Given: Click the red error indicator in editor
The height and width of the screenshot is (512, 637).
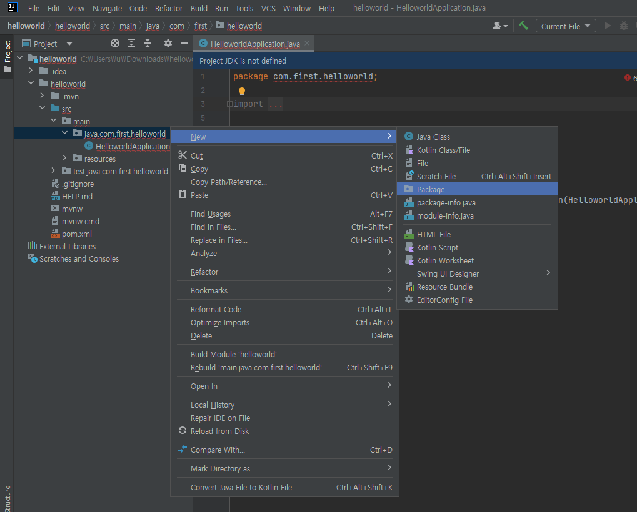Looking at the screenshot, I should [627, 77].
